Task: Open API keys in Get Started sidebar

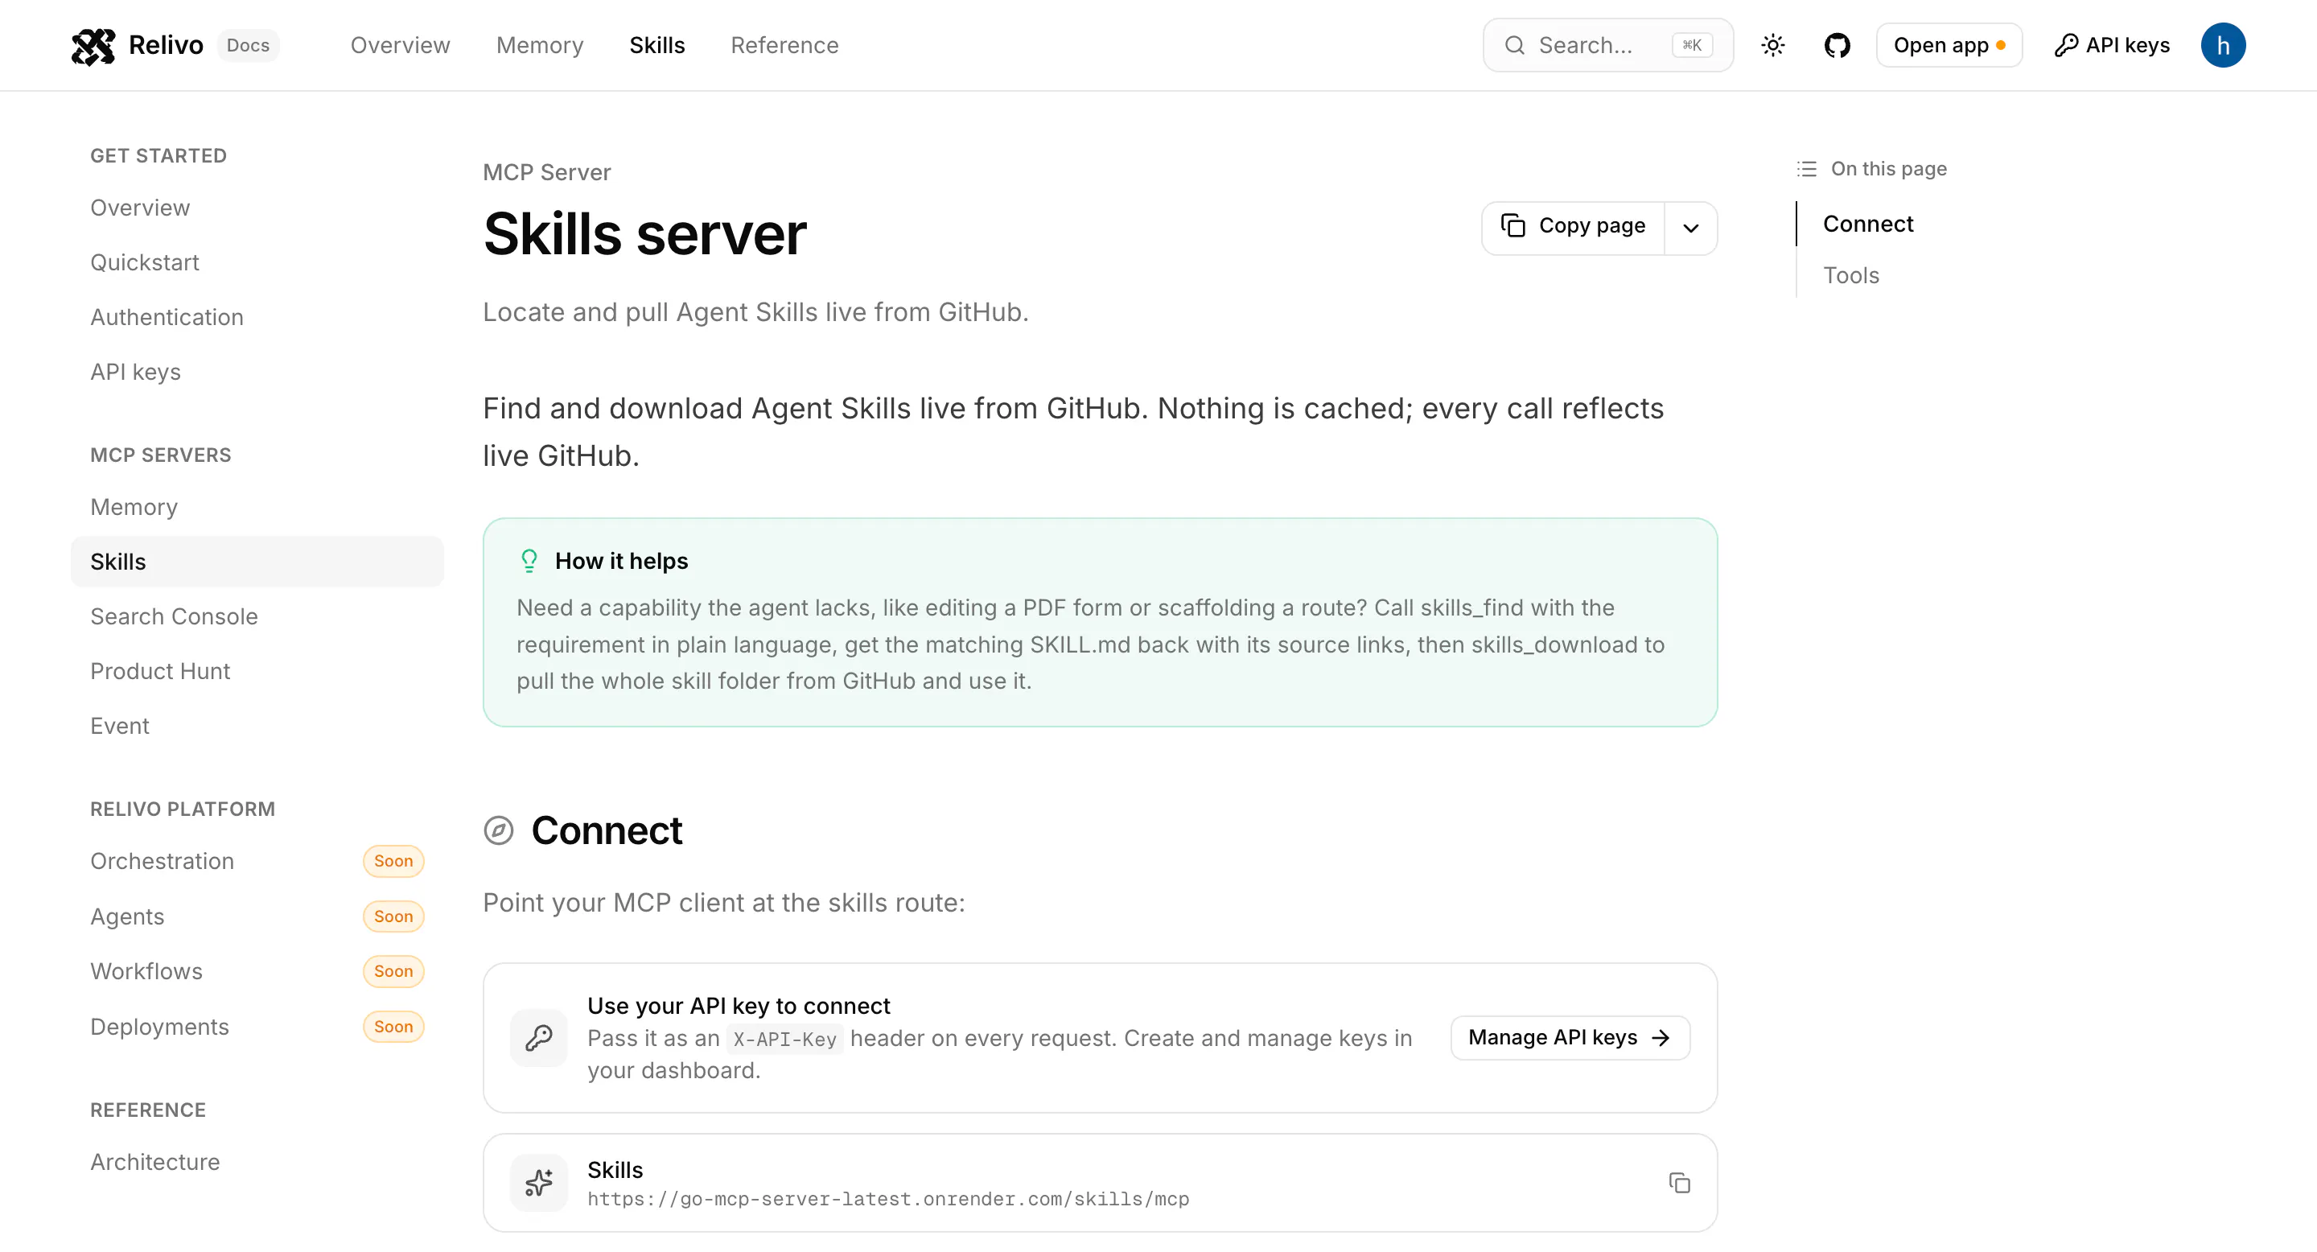Action: click(257, 373)
